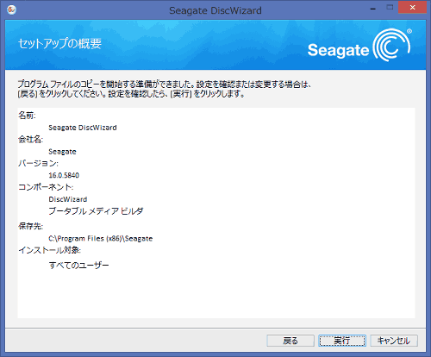Click the コンポーネント: label

coord(46,187)
